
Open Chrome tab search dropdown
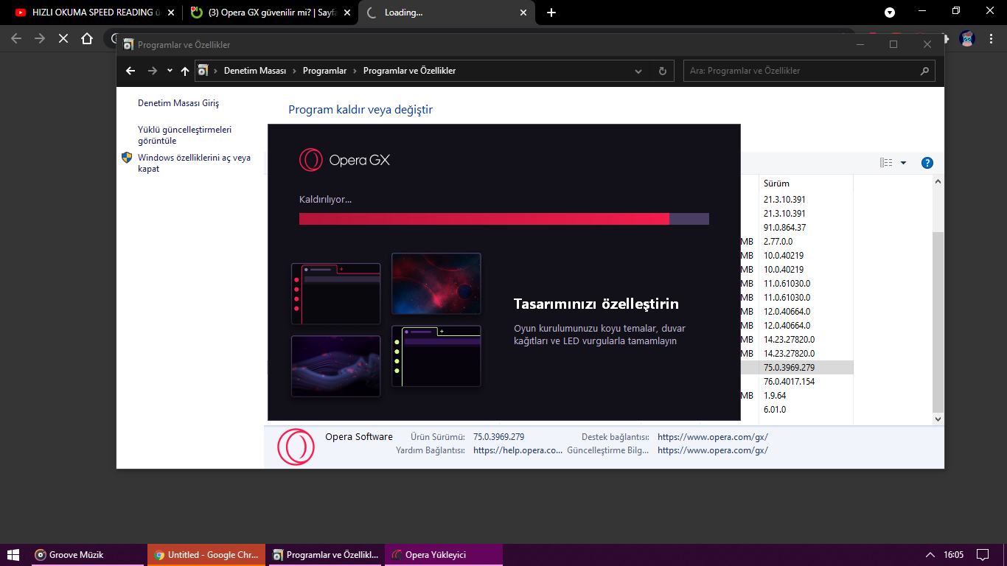[x=890, y=13]
